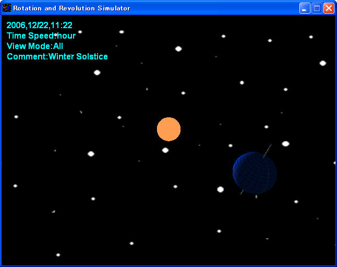Click the simulator app icon in title bar
The width and height of the screenshot is (337, 267).
(7, 8)
